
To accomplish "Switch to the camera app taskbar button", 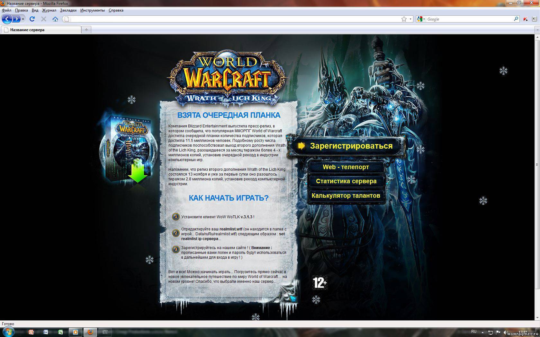I will [x=105, y=332].
